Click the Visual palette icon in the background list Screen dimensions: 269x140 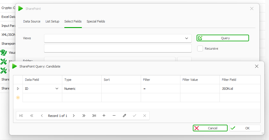(3, 53)
